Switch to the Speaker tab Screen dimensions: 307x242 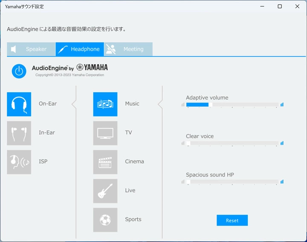[x=31, y=49]
